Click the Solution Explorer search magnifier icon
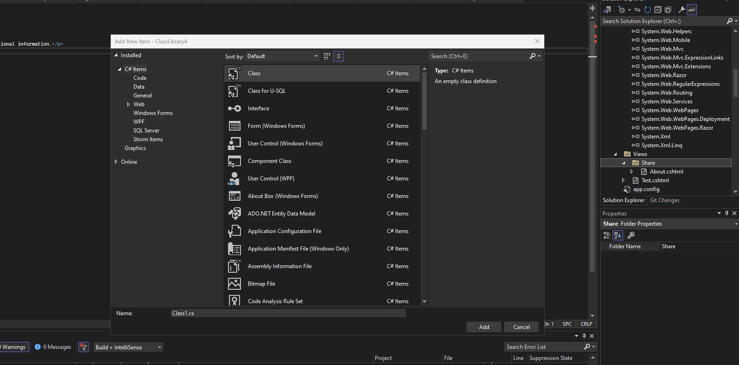 pos(729,21)
